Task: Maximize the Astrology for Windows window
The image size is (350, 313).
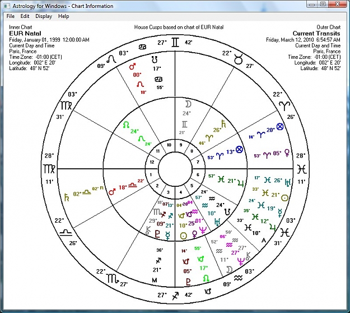Action: [323, 4]
